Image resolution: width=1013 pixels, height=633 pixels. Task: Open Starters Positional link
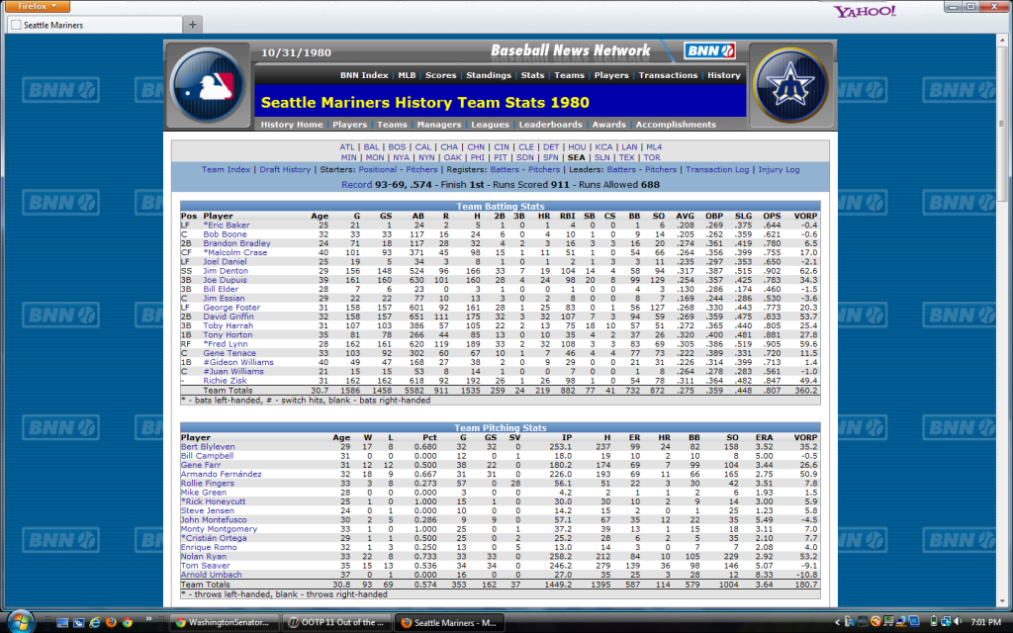pos(377,170)
